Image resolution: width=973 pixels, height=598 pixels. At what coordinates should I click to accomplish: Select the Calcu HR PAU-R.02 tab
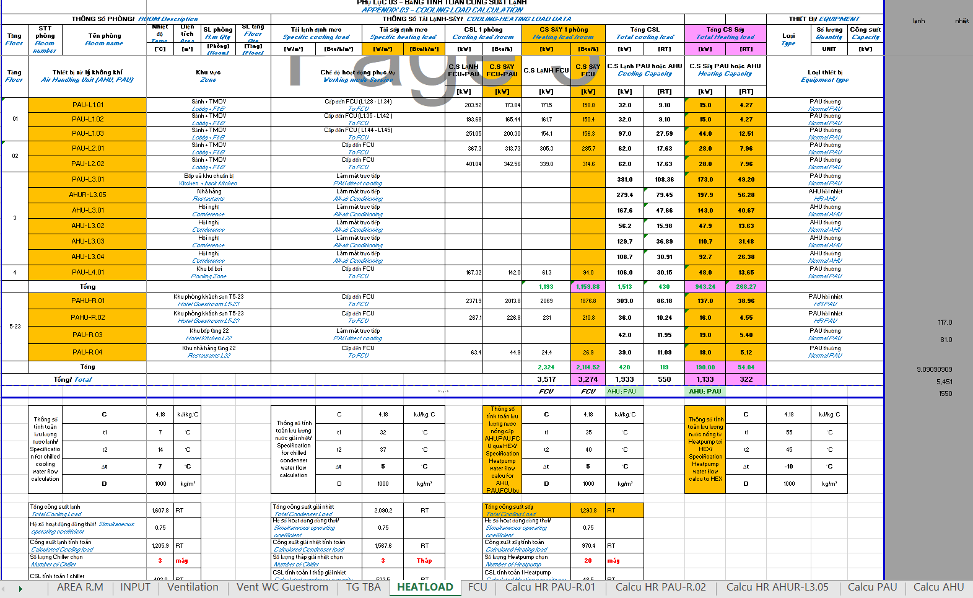click(x=660, y=587)
